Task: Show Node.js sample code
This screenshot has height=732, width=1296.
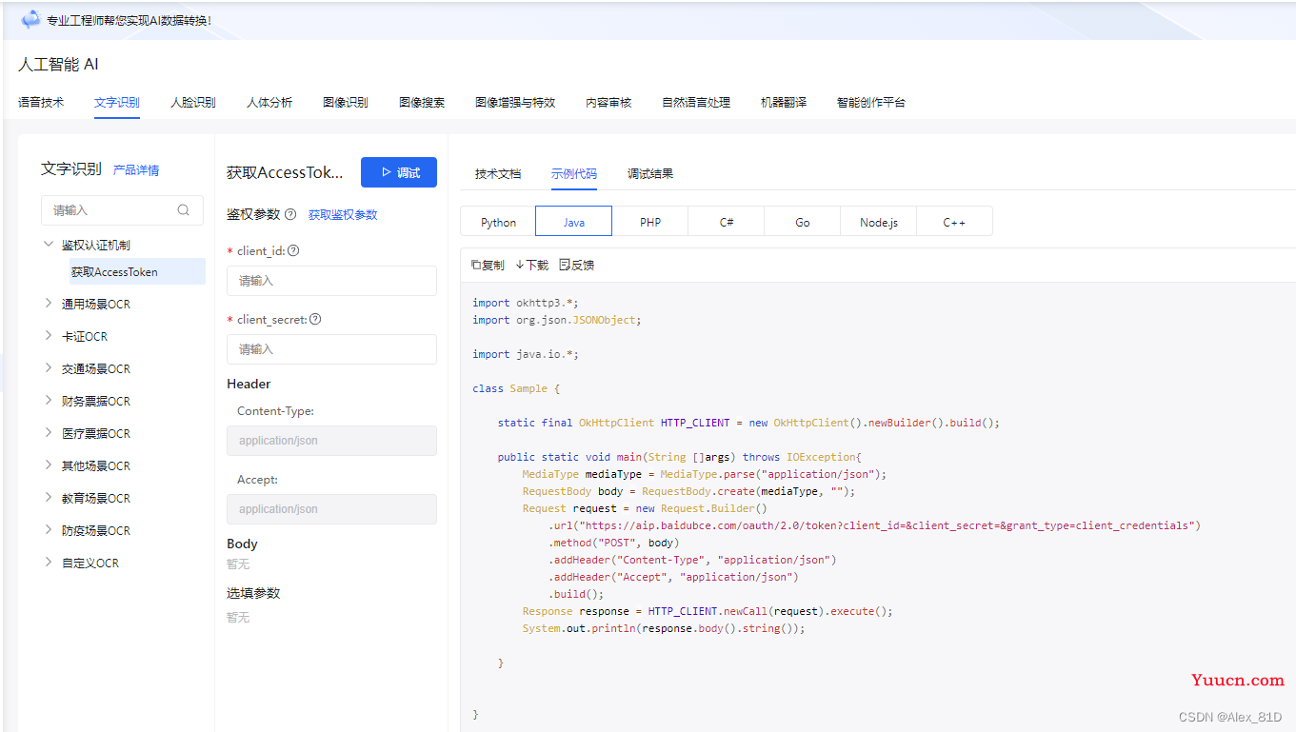Action: [x=879, y=222]
